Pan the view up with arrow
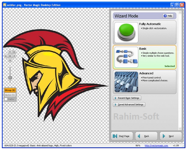The image size is (187, 150). (x=10, y=52)
